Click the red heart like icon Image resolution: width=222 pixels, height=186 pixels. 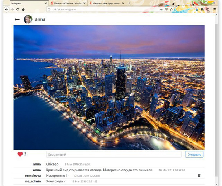(20, 154)
